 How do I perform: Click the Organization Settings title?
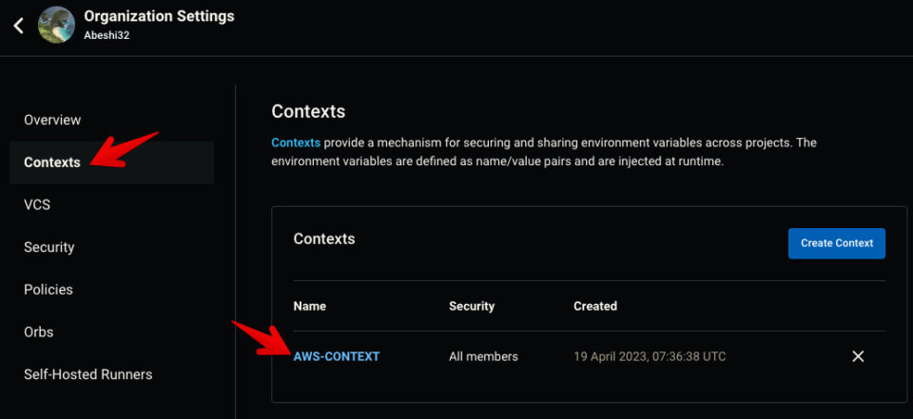(x=159, y=16)
